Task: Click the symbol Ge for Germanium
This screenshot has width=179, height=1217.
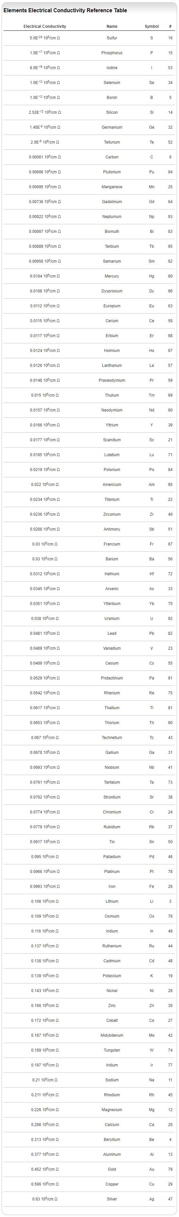Action: 152,127
